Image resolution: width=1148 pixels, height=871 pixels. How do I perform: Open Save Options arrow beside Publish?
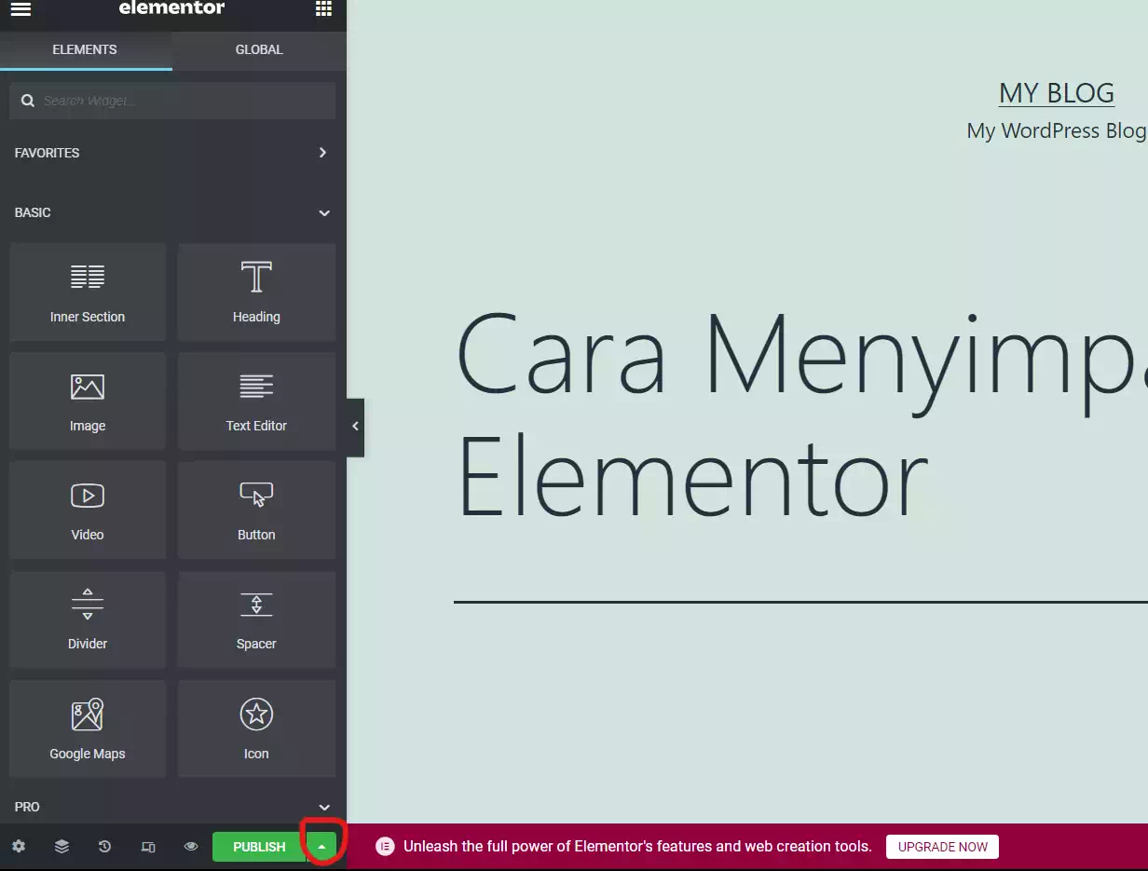[321, 847]
